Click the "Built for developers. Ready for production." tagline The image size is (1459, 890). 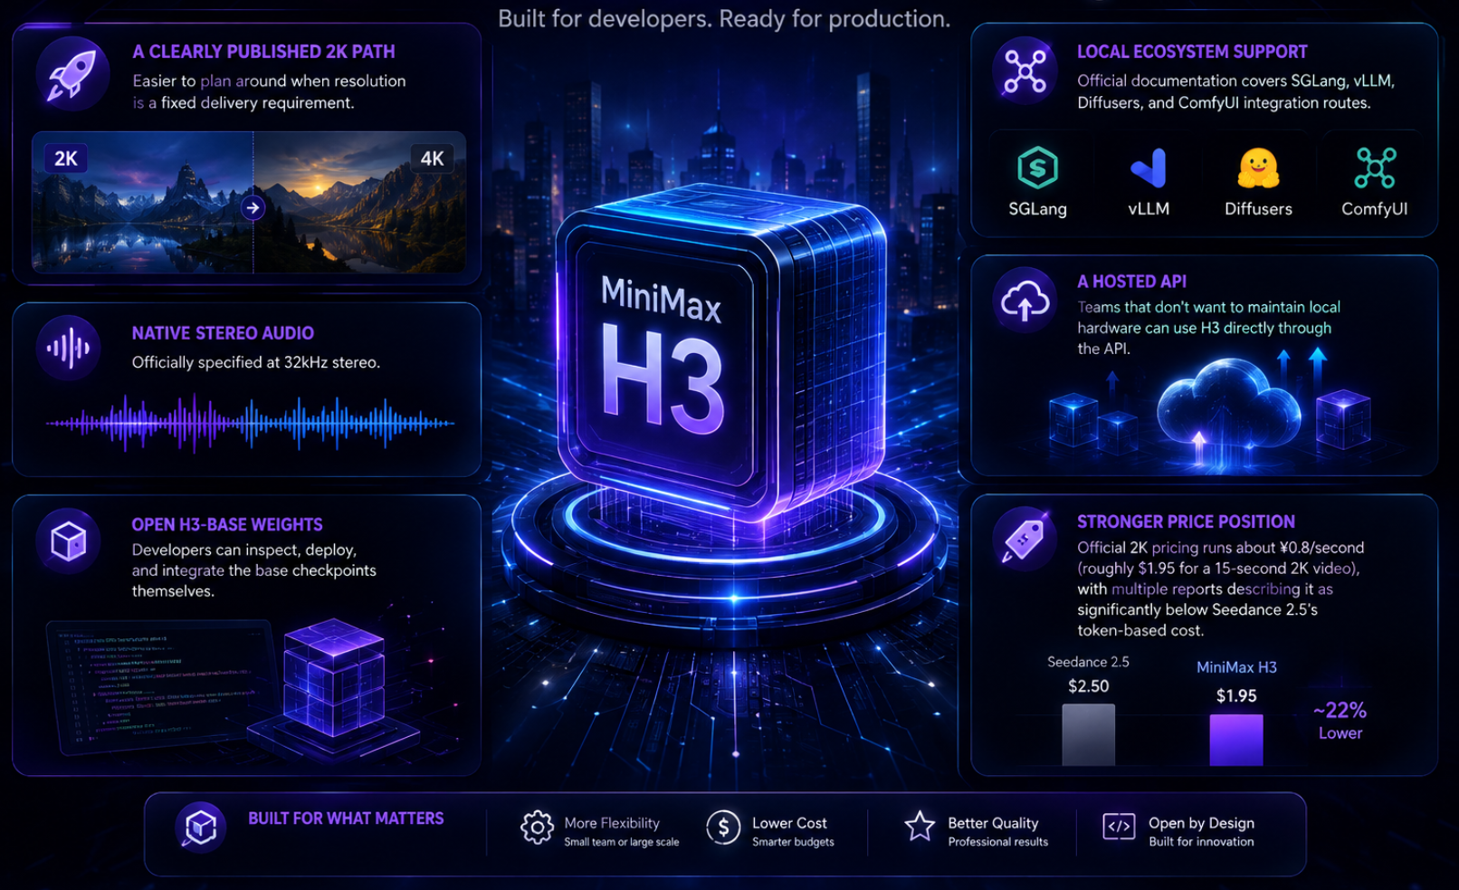pyautogui.click(x=724, y=19)
